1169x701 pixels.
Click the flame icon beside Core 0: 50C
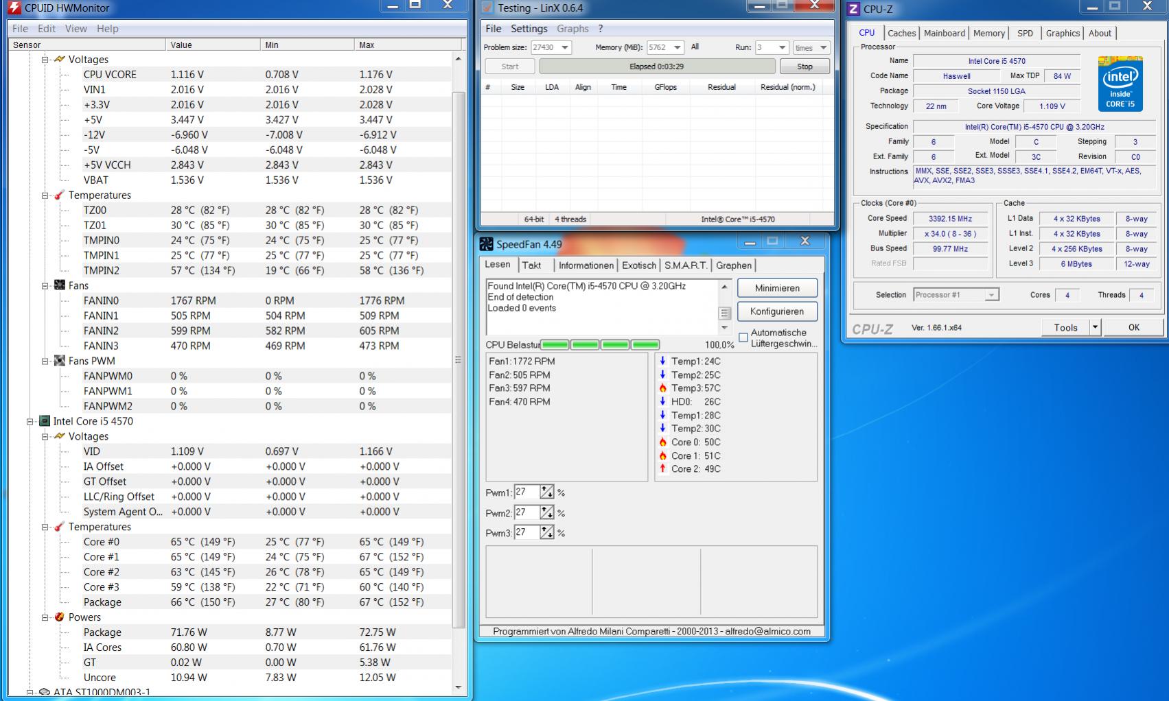(x=662, y=442)
